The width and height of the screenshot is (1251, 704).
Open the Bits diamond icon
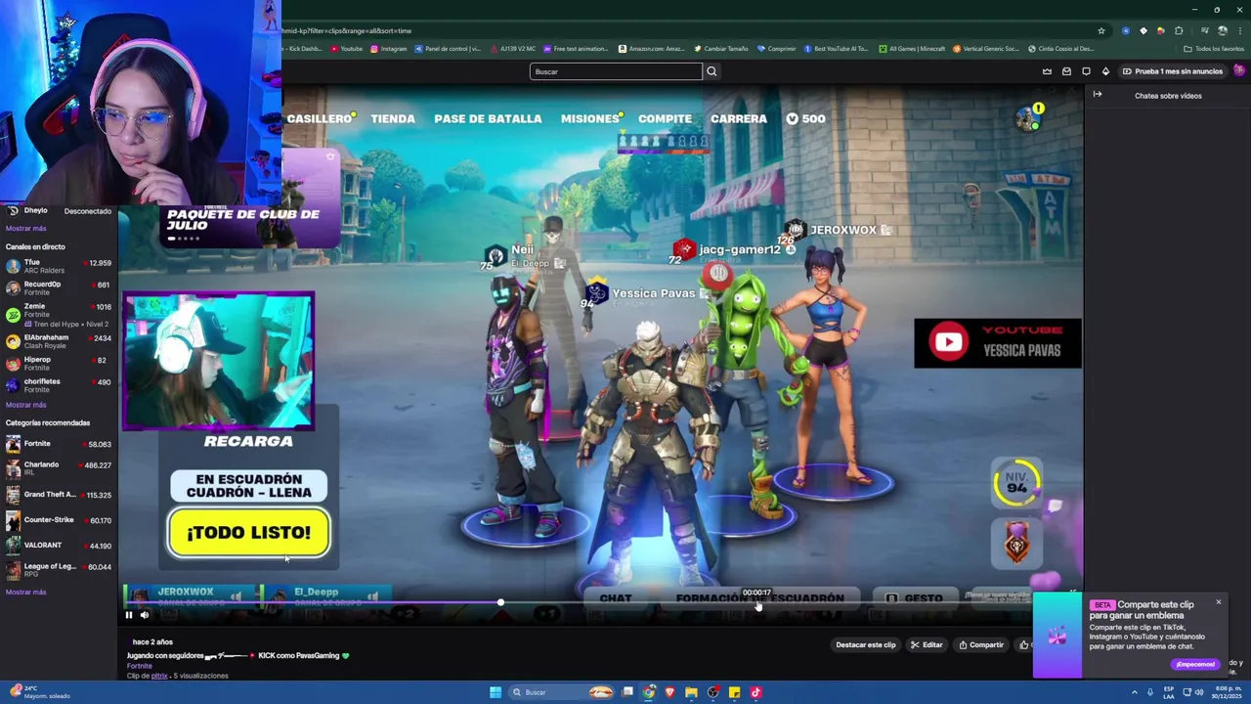tap(1105, 71)
